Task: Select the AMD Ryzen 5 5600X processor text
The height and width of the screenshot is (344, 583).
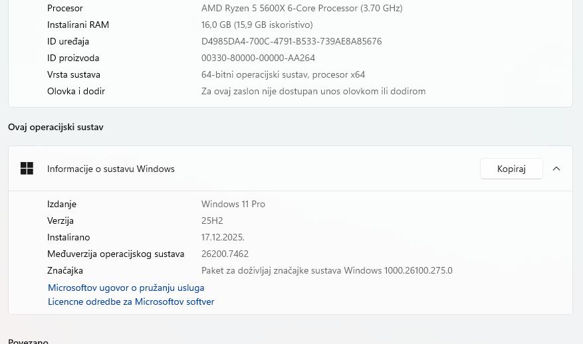Action: (x=302, y=8)
